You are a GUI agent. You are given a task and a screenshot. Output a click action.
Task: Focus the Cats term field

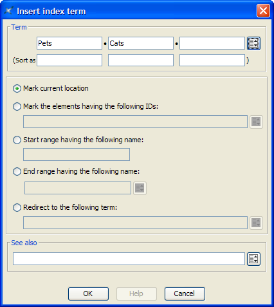tap(141, 43)
